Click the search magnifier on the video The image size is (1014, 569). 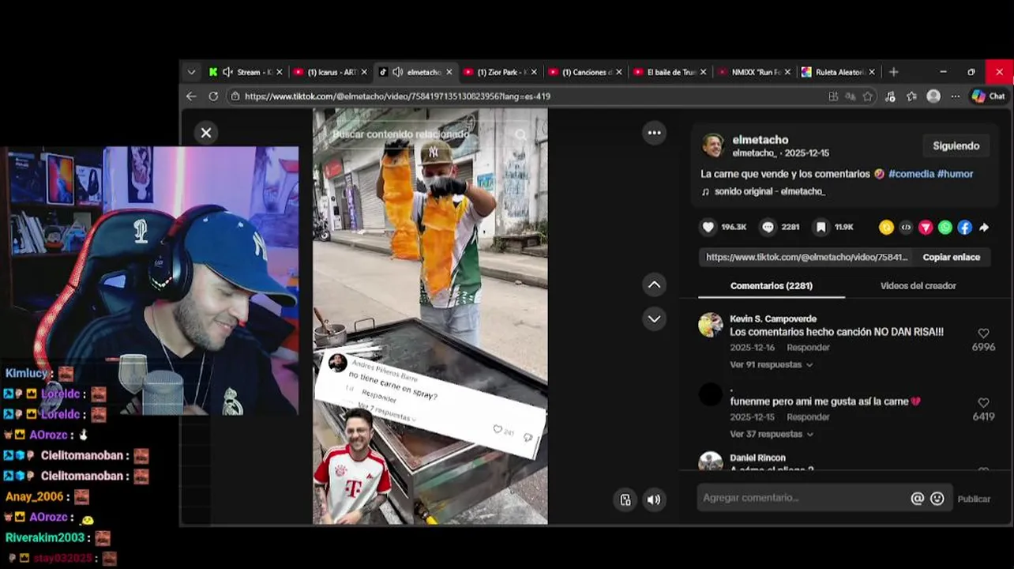point(520,135)
